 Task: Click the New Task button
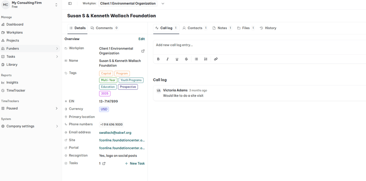click(x=135, y=163)
